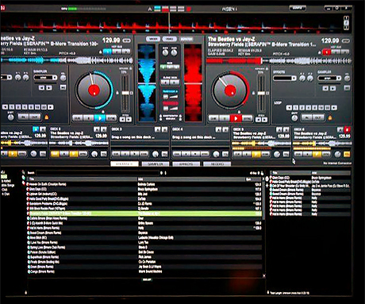Viewport: 365px width, 304px height.
Task: Switch to the Record tab
Action: coord(217,164)
